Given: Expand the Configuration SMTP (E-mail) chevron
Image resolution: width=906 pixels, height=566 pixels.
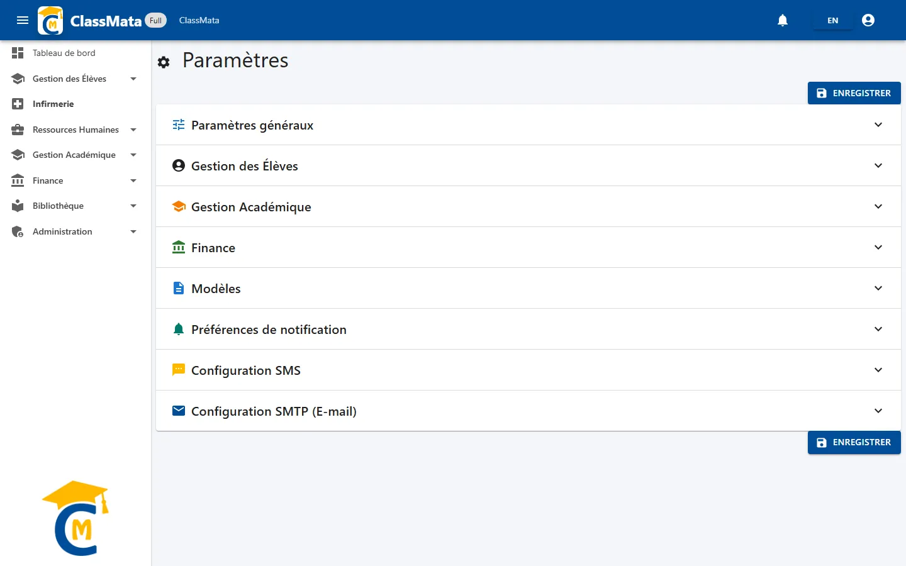Looking at the screenshot, I should (x=878, y=411).
